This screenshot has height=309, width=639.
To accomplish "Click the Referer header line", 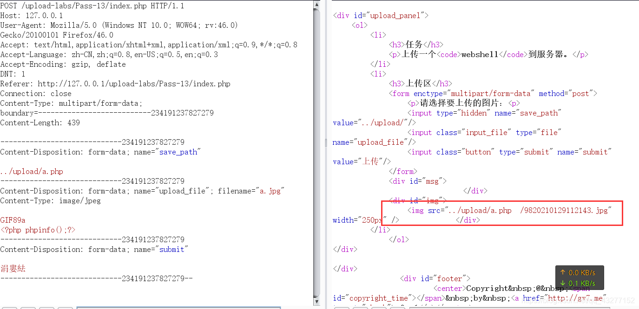I will pyautogui.click(x=115, y=84).
